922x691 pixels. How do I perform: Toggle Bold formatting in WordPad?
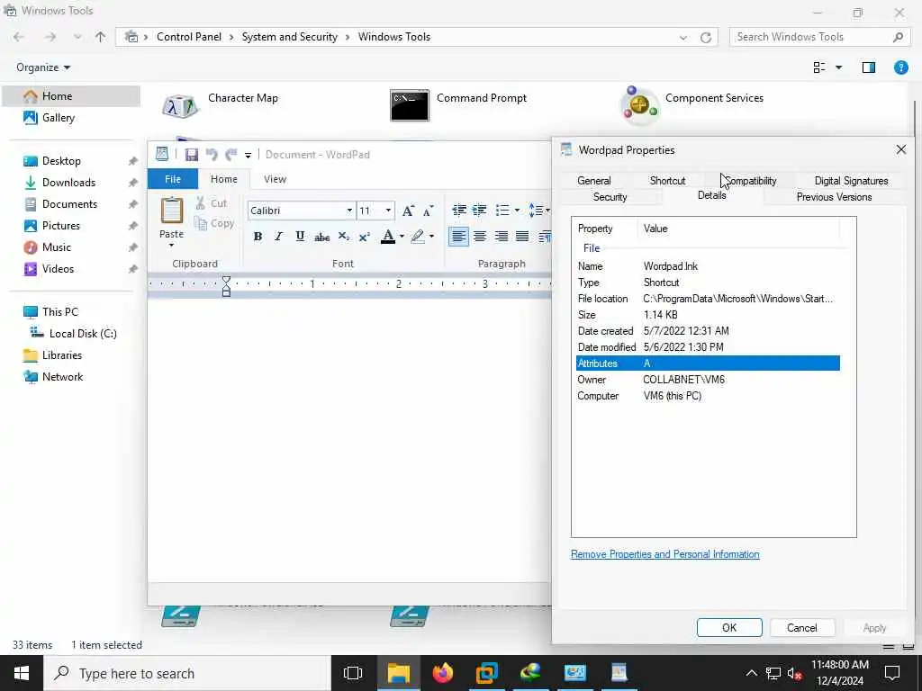(258, 237)
